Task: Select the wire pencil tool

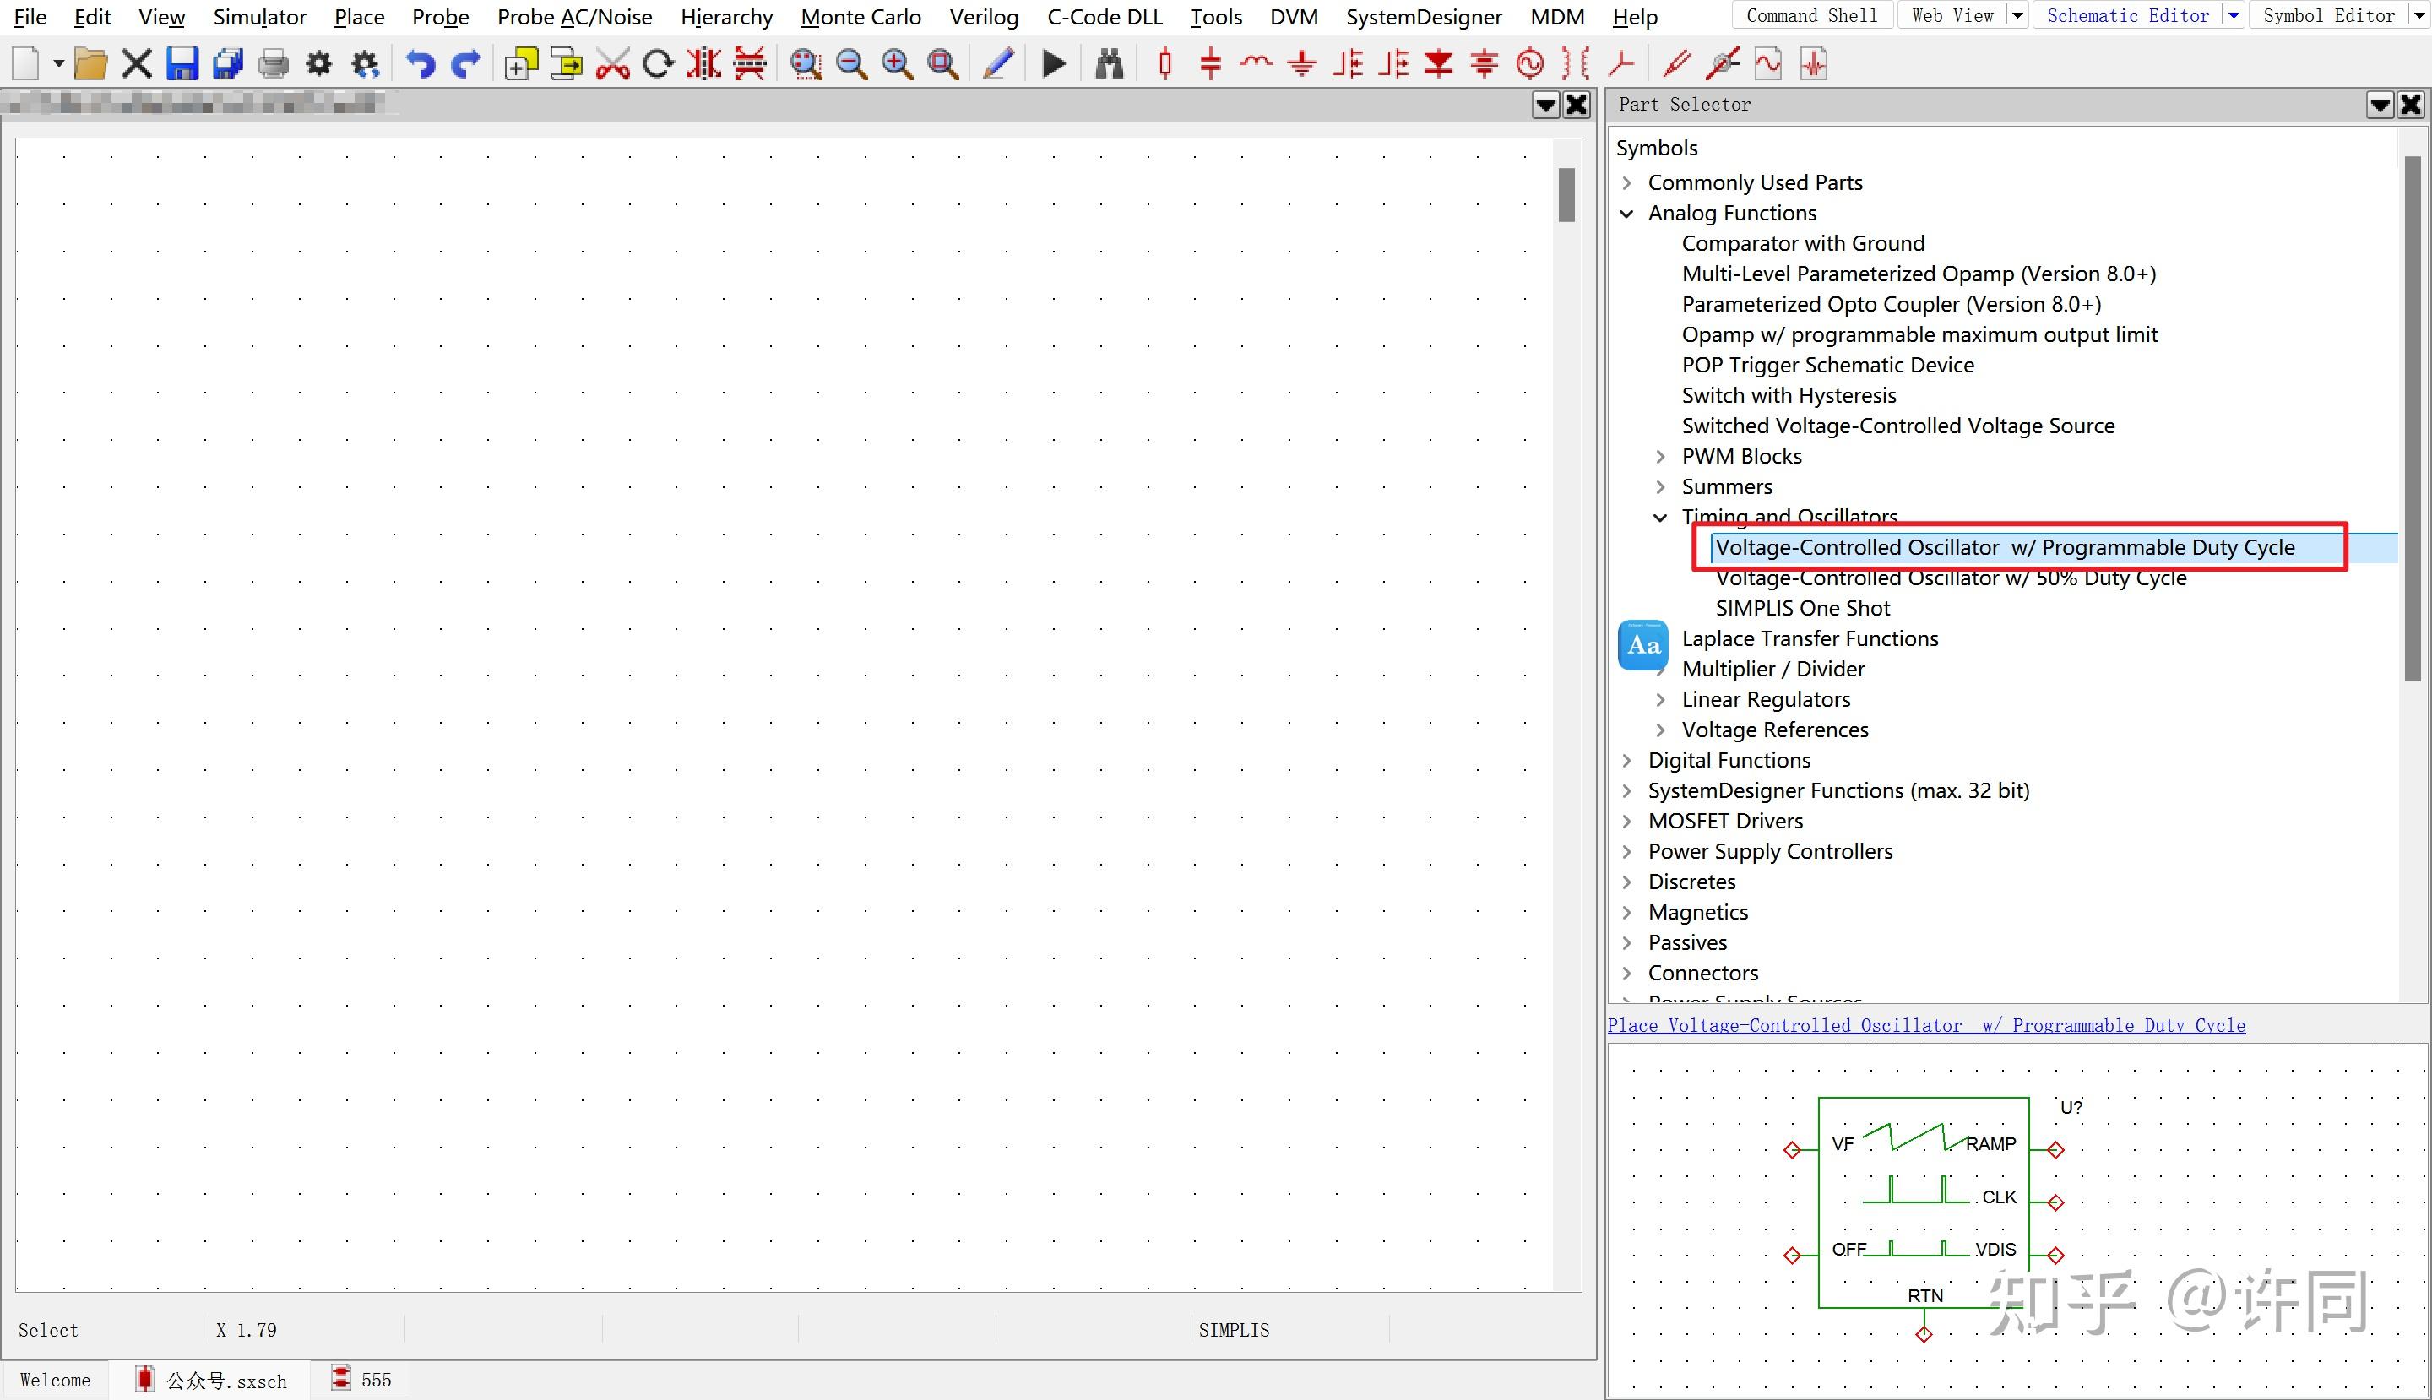Action: click(x=999, y=64)
